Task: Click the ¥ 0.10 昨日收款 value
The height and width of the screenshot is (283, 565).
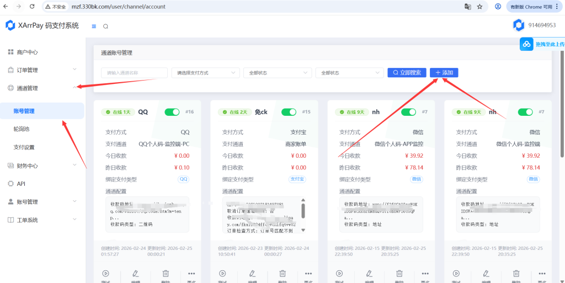Action: 182,167
